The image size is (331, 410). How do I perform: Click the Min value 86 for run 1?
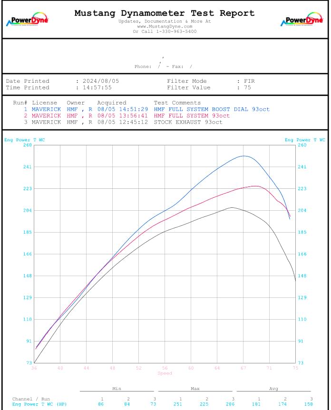(x=101, y=404)
